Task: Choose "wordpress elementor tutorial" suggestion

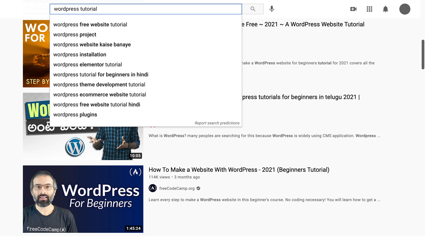Action: (87, 65)
